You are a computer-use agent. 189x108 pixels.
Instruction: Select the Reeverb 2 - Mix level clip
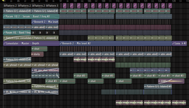click(45, 22)
